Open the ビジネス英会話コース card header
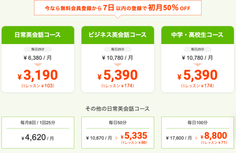 coord(118,35)
